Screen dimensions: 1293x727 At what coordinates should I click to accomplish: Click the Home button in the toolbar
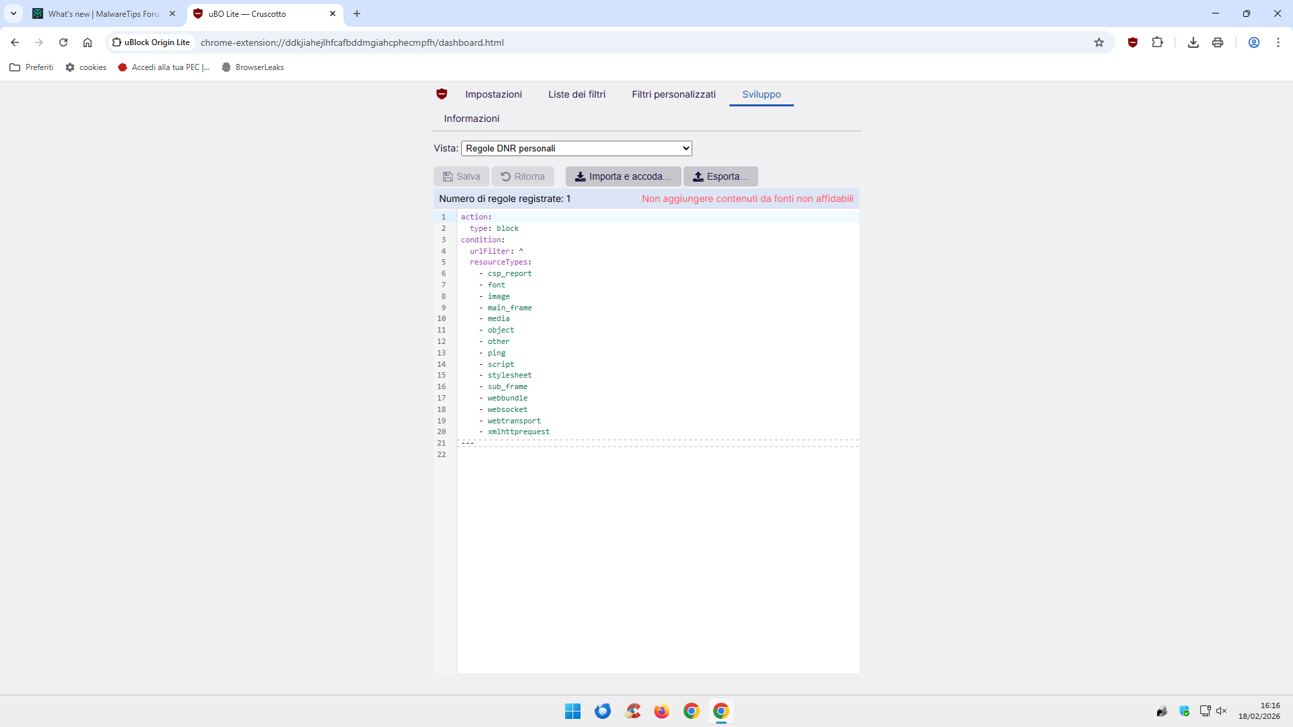click(x=88, y=42)
